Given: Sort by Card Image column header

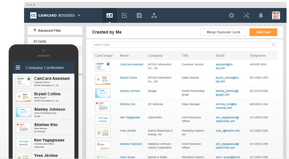Looking at the screenshot, I should [x=104, y=55].
